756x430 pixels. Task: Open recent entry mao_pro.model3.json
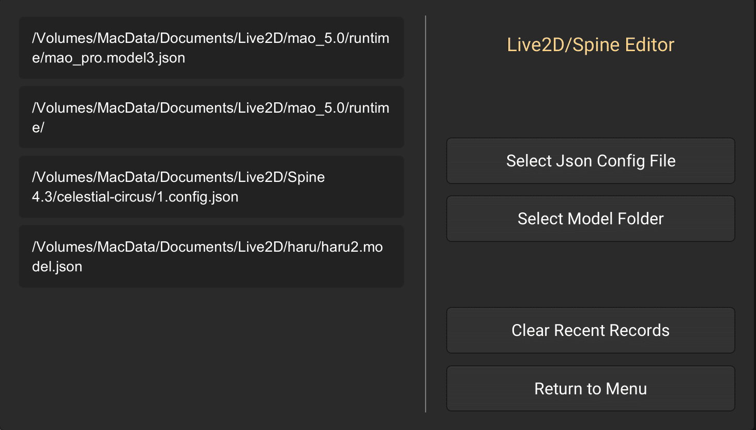tap(211, 48)
